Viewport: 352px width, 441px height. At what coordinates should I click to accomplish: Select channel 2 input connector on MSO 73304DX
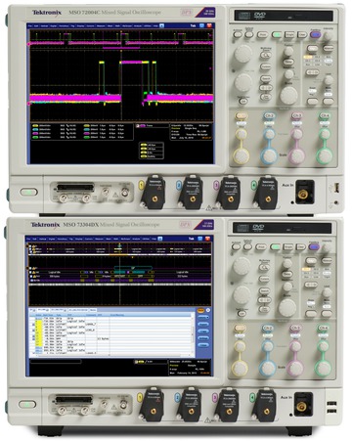tap(191, 412)
